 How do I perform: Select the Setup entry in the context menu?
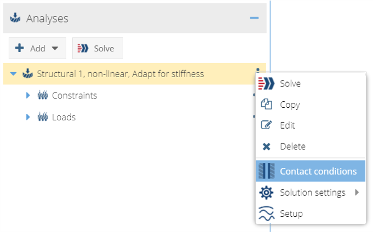point(291,213)
